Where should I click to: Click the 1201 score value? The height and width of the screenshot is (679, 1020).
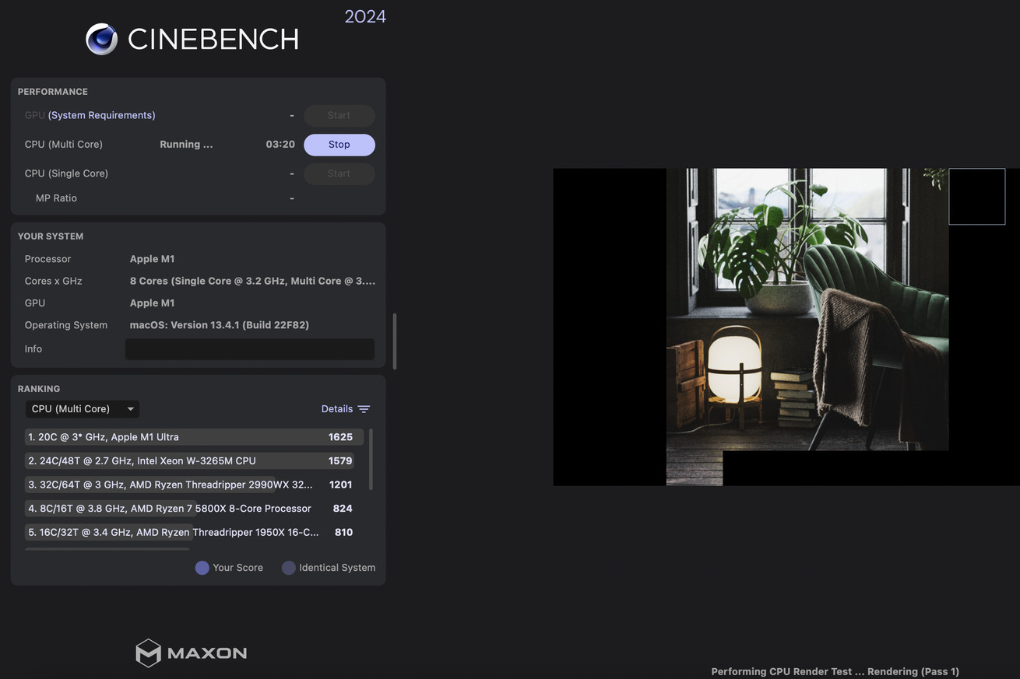coord(340,485)
